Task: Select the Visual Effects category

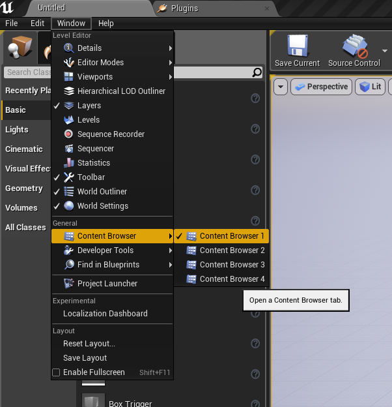Action: tap(27, 169)
